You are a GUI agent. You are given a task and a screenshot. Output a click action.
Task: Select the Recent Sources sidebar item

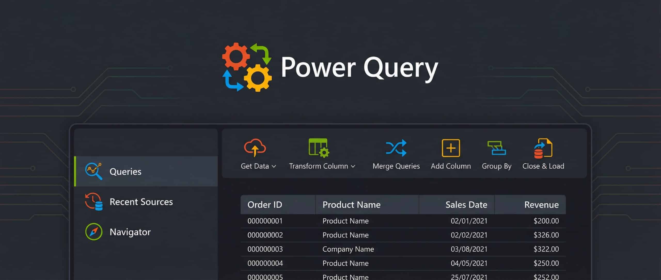tap(141, 202)
